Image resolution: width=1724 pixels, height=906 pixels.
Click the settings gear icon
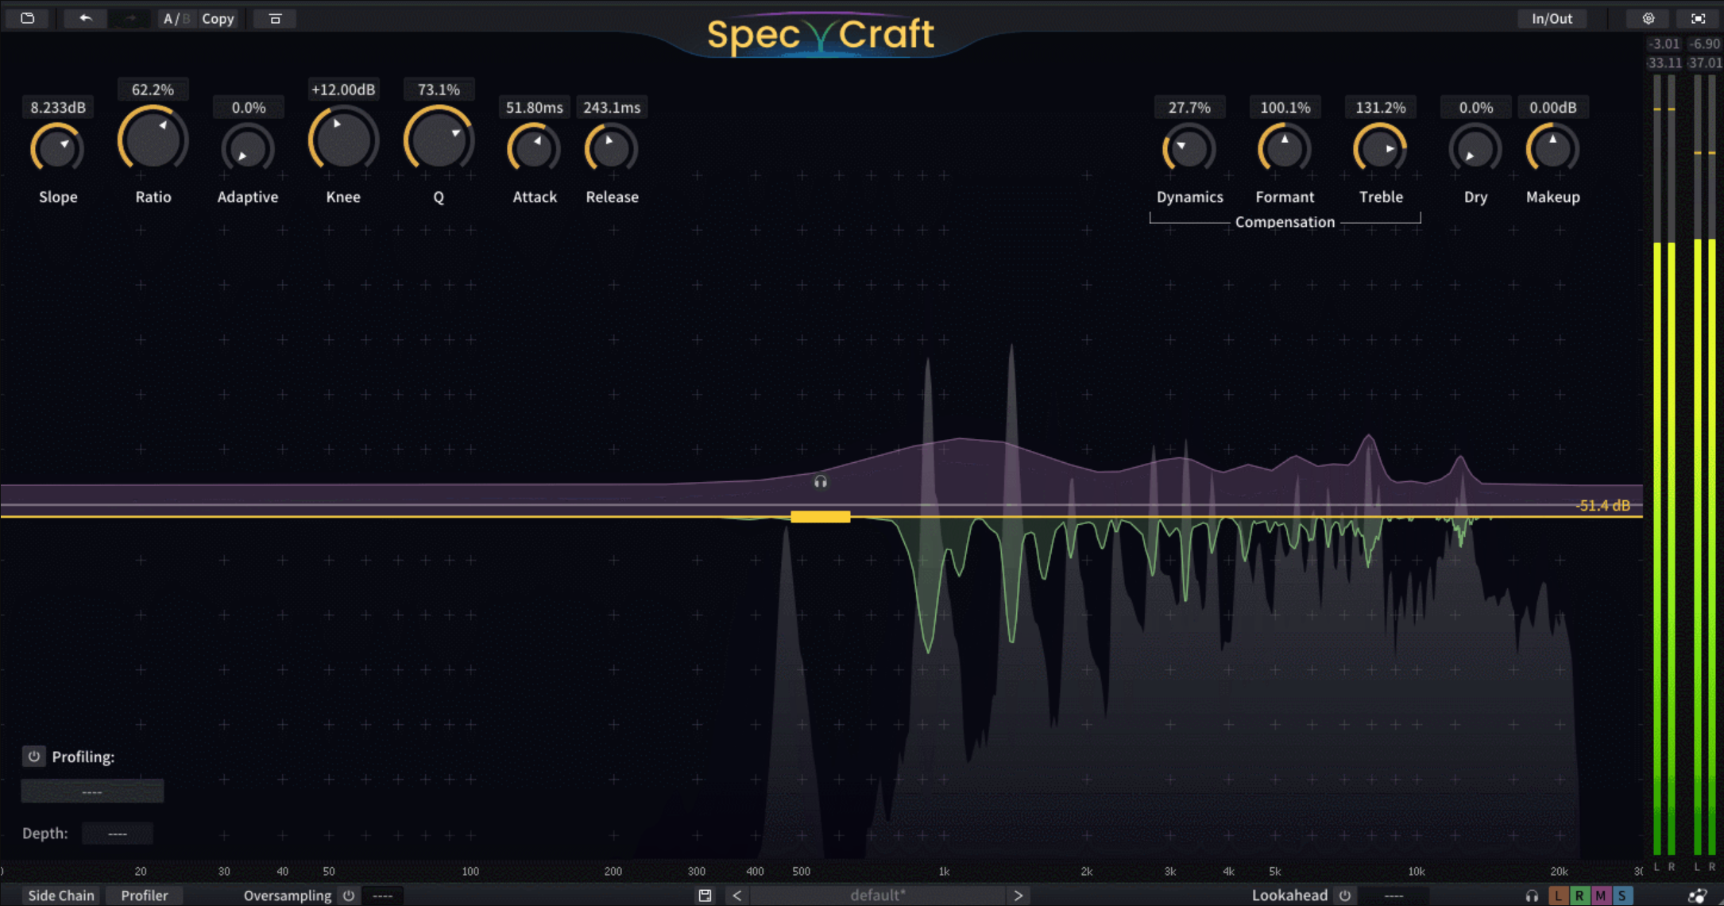pyautogui.click(x=1649, y=18)
